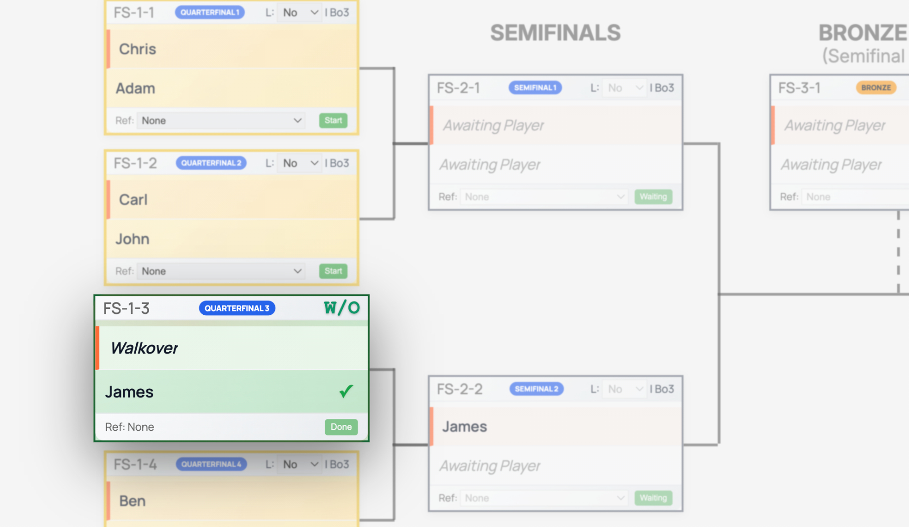Toggle the loser bracket option on FS-1-2
This screenshot has height=527, width=909.
(299, 163)
